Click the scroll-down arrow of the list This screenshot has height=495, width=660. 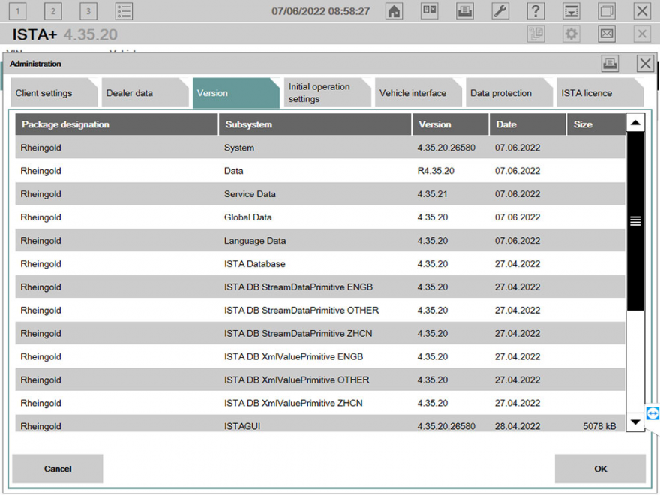point(634,422)
